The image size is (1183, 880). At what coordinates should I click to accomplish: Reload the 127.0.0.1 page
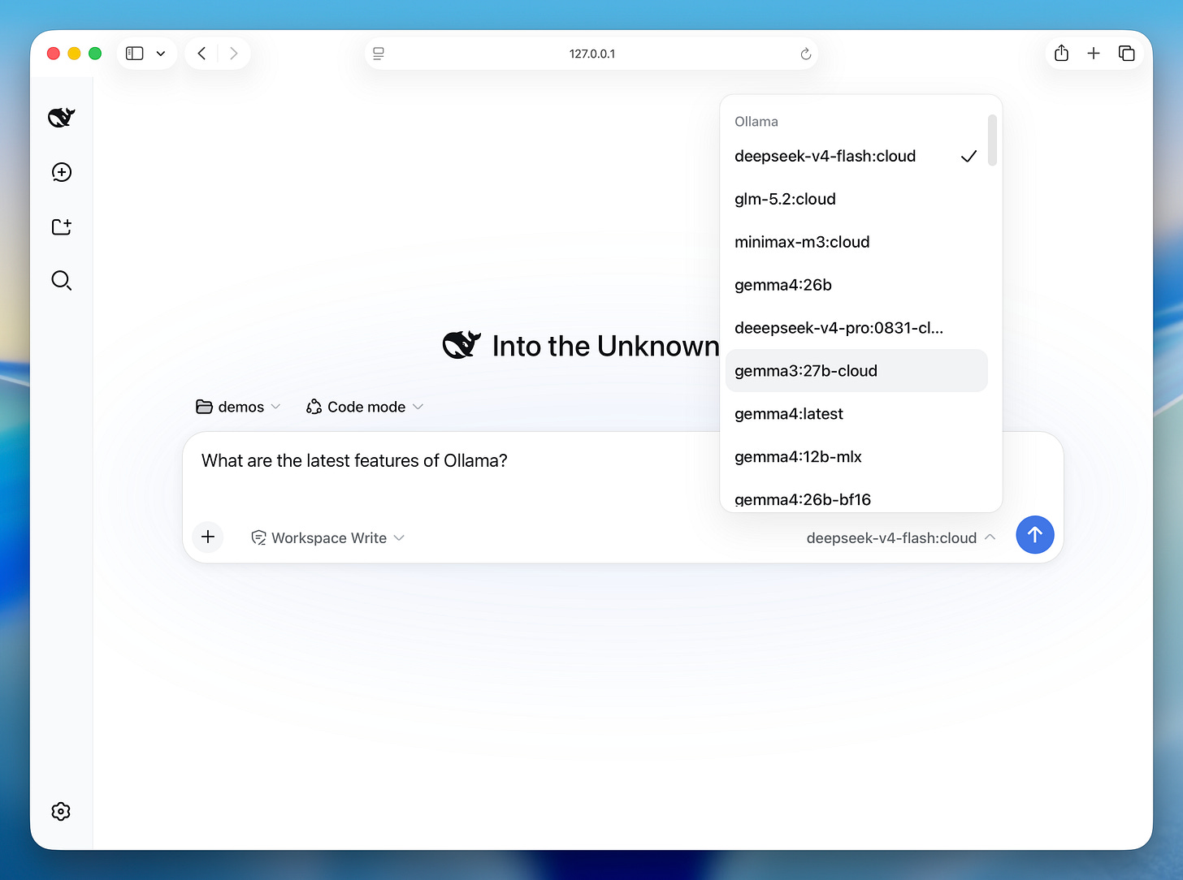click(x=806, y=54)
